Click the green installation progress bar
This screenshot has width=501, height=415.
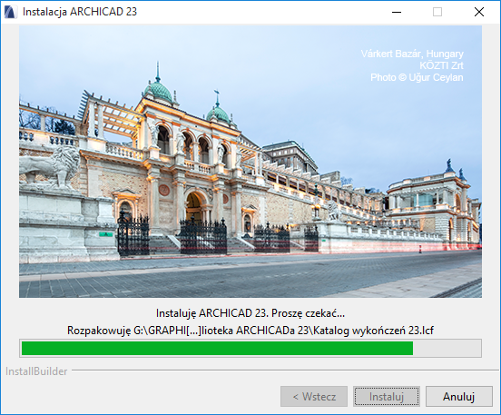pyautogui.click(x=250, y=348)
